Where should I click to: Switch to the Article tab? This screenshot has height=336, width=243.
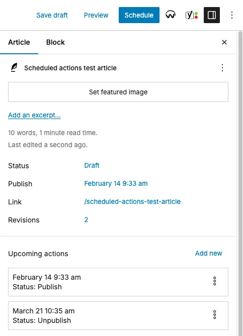[x=19, y=42]
